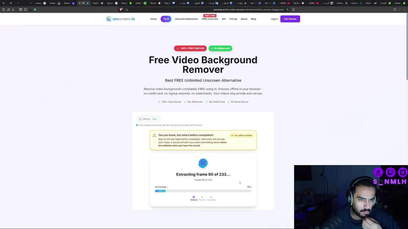Image resolution: width=408 pixels, height=229 pixels.
Task: Open the About nav link
Action: (x=244, y=19)
